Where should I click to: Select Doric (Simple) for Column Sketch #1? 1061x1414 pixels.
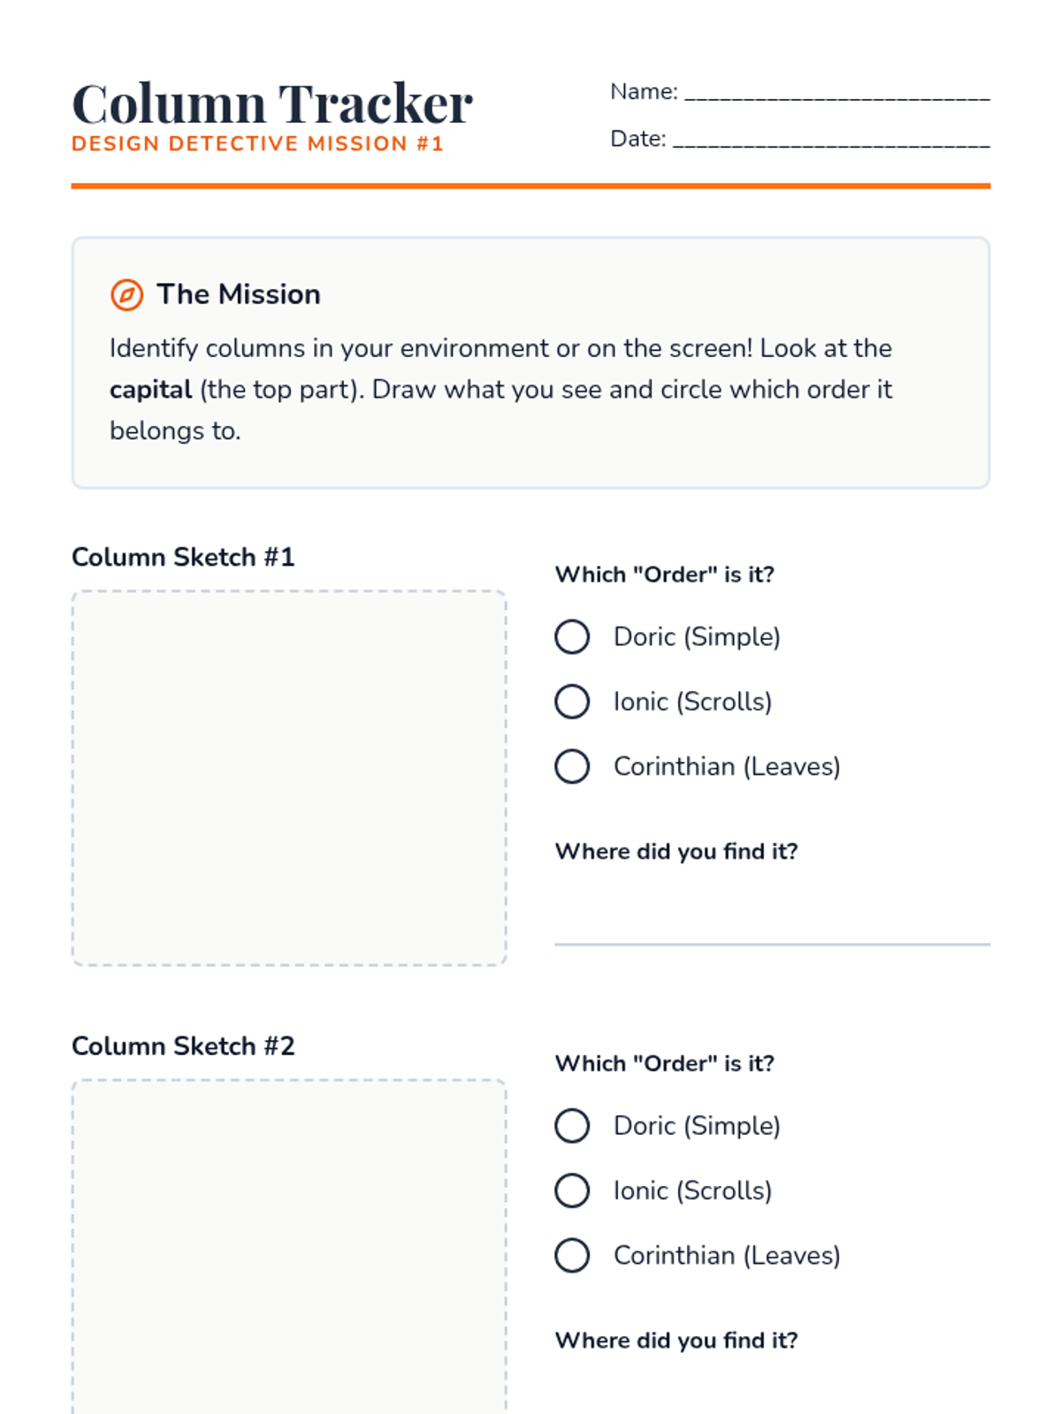pyautogui.click(x=572, y=636)
